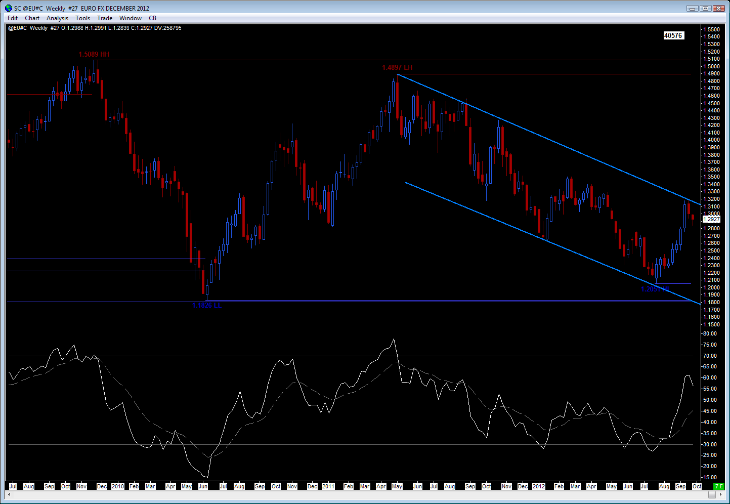Open the Analysis menu
Screen dimensions: 730x504
click(57, 18)
